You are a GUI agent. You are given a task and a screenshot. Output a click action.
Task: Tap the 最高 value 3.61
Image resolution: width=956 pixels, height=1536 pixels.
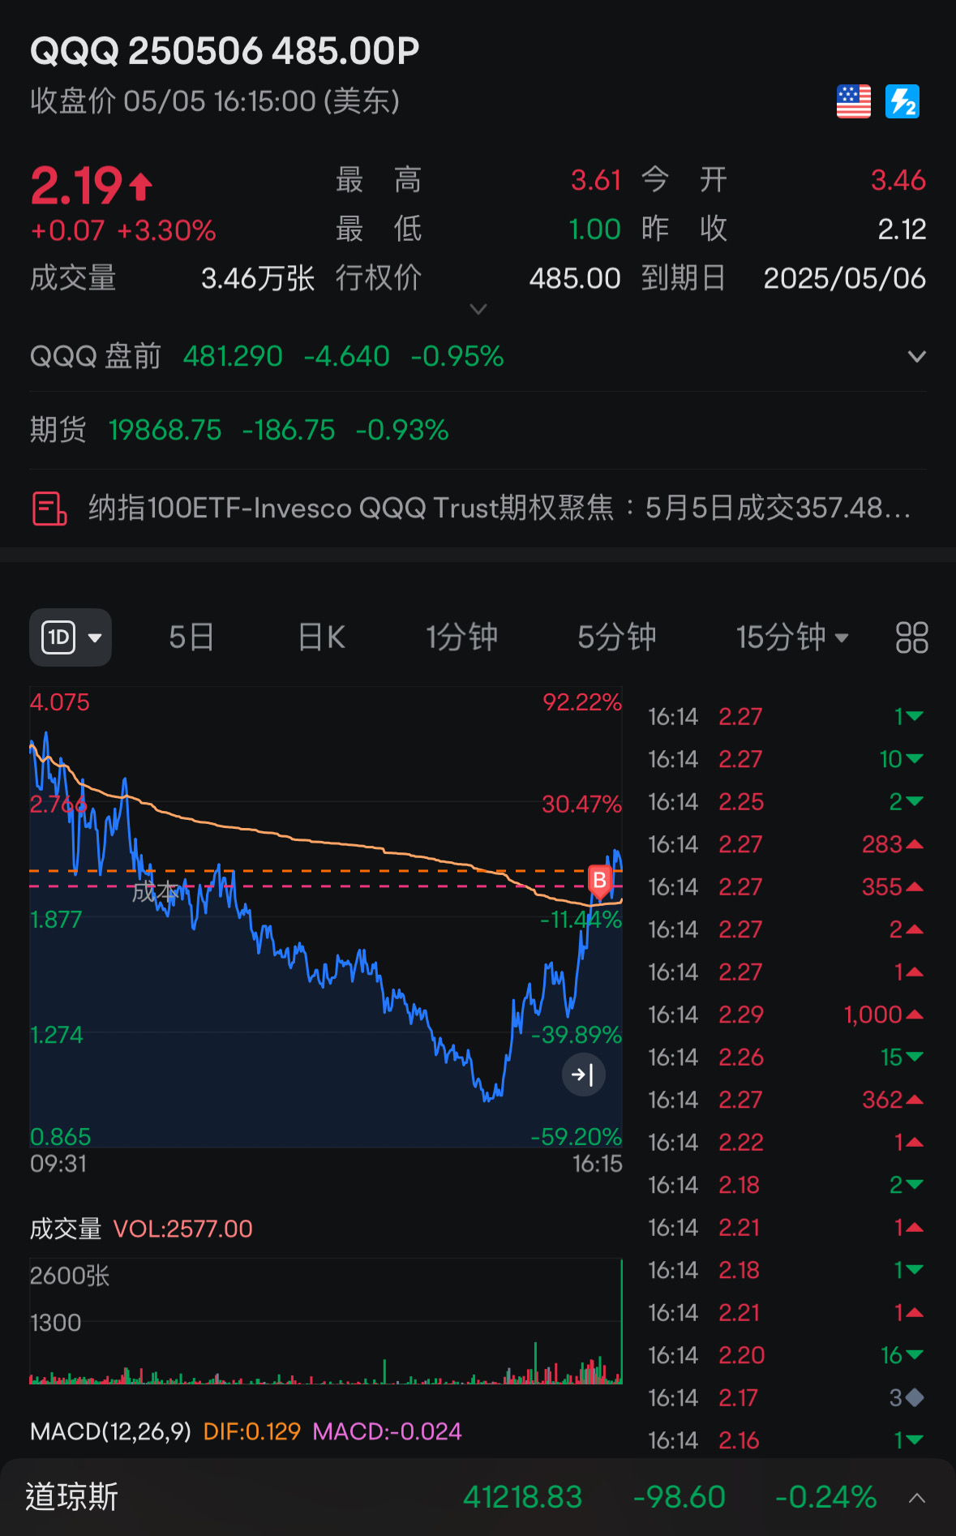tap(596, 180)
